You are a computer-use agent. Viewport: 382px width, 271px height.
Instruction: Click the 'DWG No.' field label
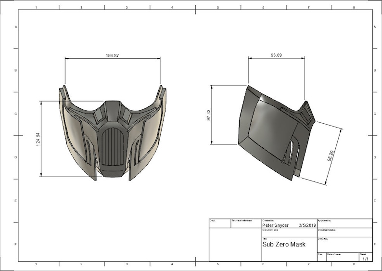tap(322, 239)
